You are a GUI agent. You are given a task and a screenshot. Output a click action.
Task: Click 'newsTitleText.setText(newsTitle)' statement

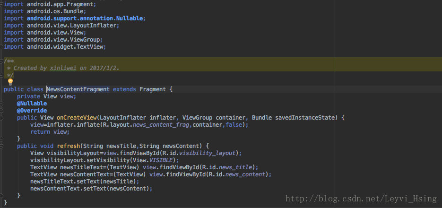click(85, 181)
